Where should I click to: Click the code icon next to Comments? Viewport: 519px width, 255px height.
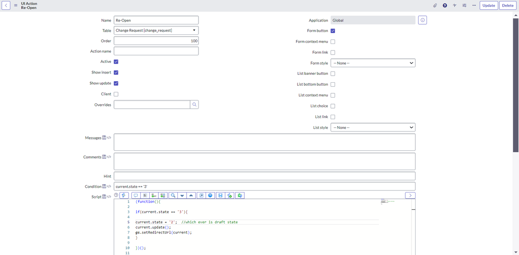[109, 157]
